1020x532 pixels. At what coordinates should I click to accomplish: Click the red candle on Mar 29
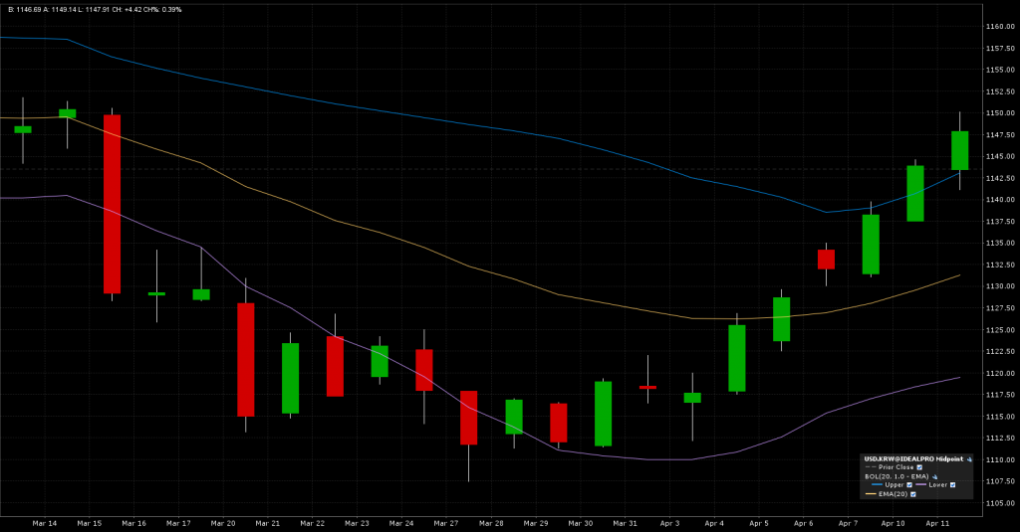(559, 423)
